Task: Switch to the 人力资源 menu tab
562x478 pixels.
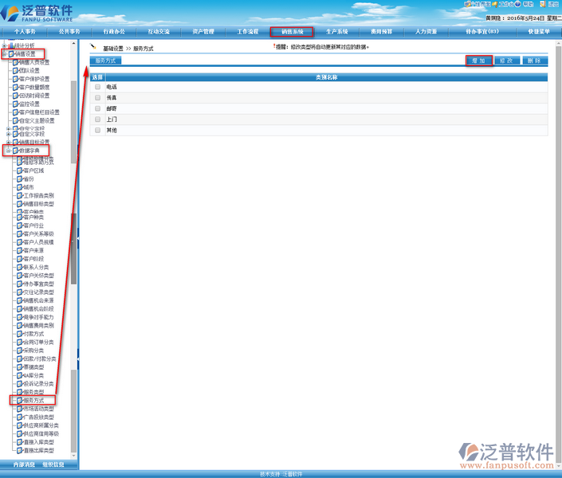Action: tap(426, 32)
